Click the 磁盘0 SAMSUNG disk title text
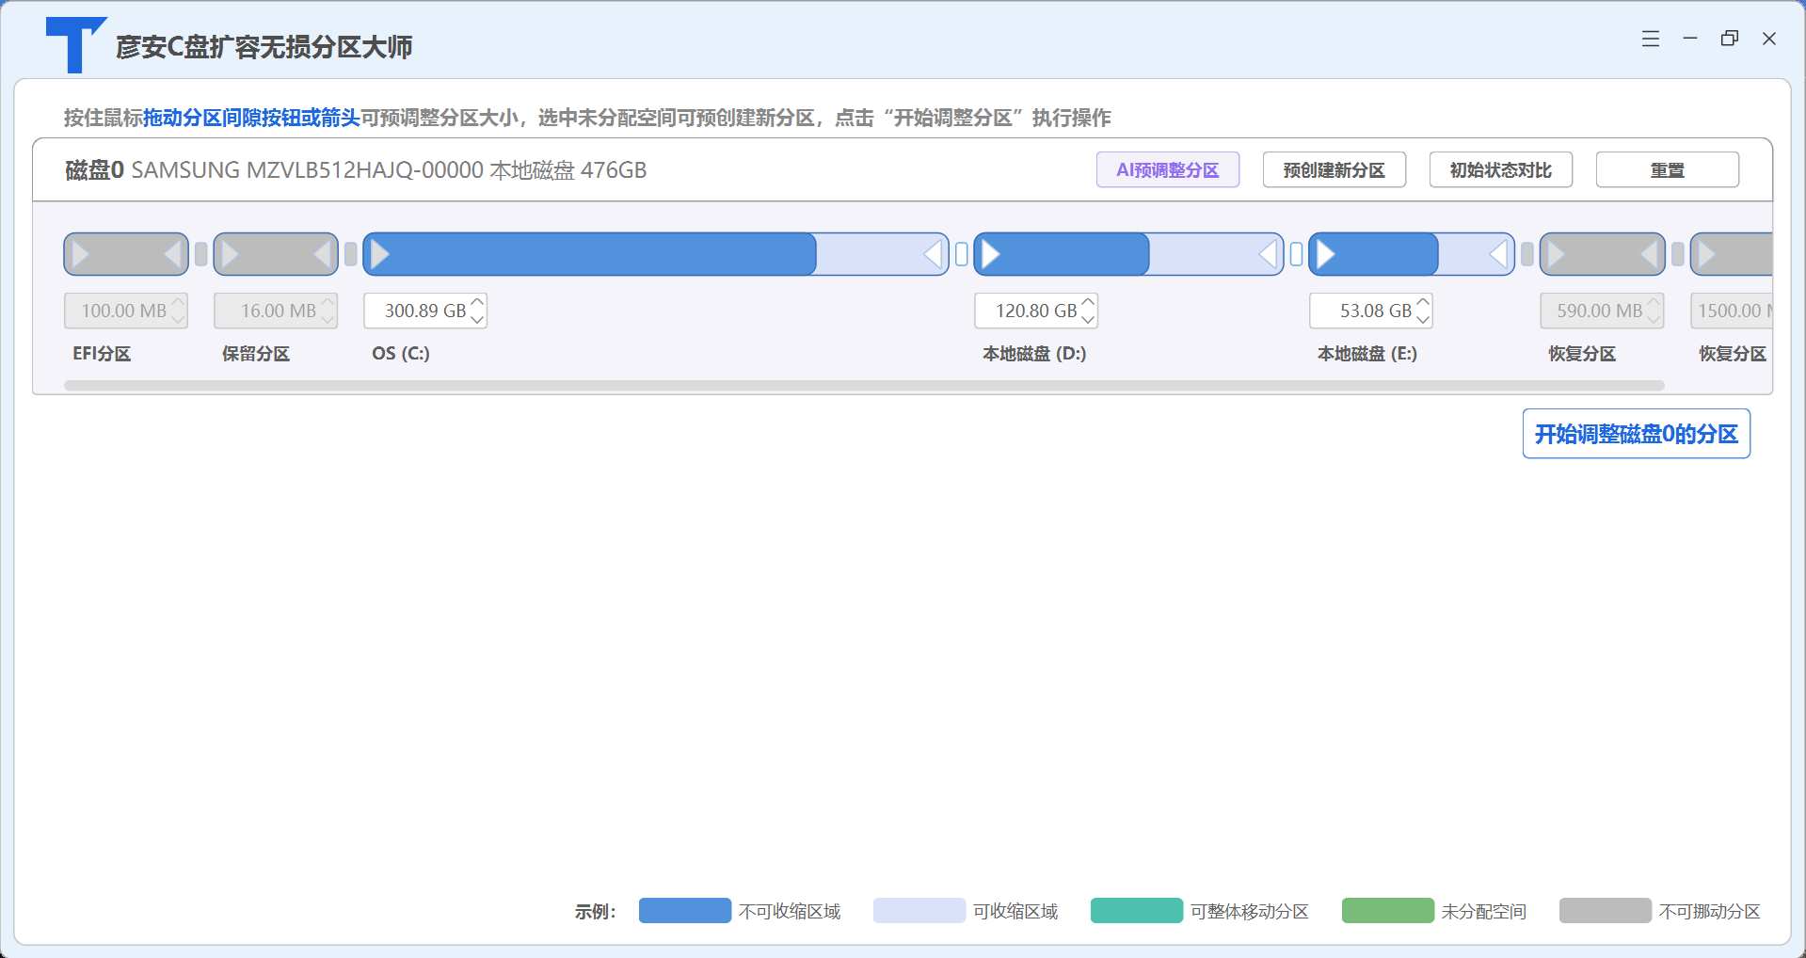The image size is (1806, 958). coord(356,170)
